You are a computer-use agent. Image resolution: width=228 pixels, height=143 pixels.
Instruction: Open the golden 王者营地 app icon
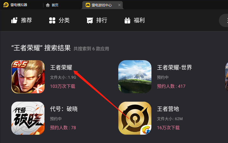pyautogui.click(x=135, y=118)
